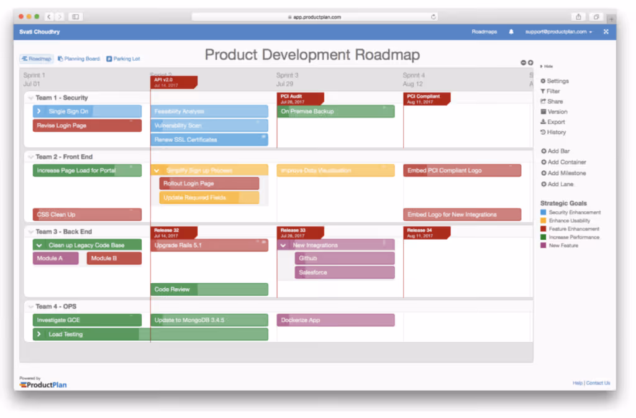Click Add Bar in the sidebar
Viewport: 636px width, 418px height.
click(x=555, y=150)
